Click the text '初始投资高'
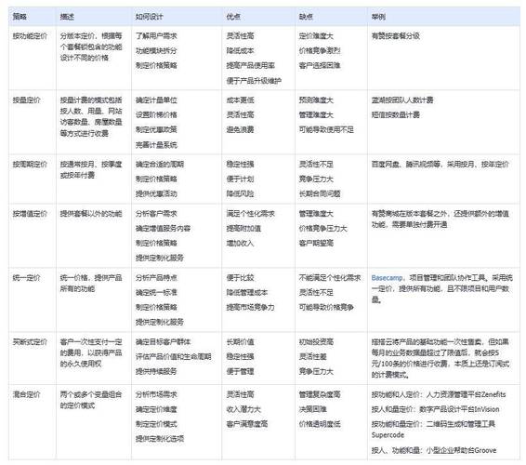The height and width of the screenshot is (465, 526). 316,342
